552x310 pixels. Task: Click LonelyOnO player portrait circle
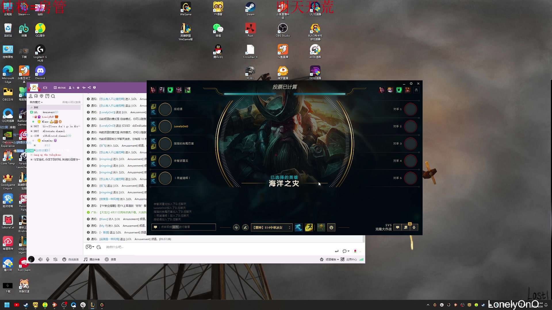click(x=165, y=127)
